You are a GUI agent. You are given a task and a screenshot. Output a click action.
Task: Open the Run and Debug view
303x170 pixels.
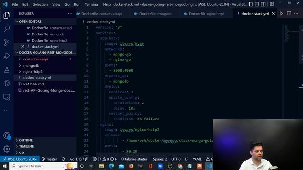point(7,56)
